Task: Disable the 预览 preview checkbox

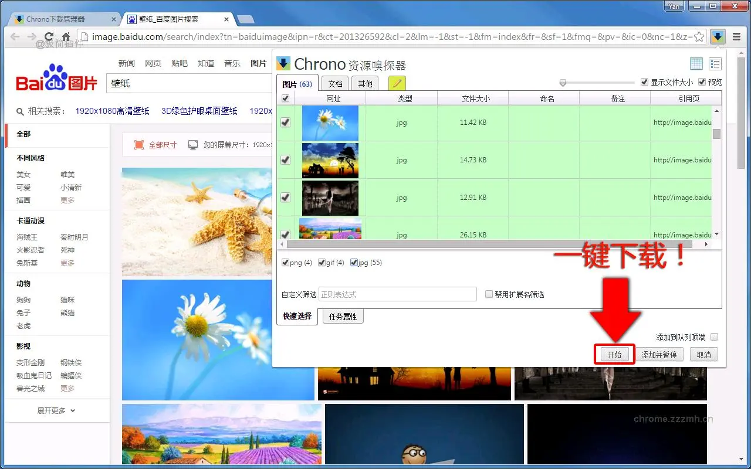Action: [702, 81]
